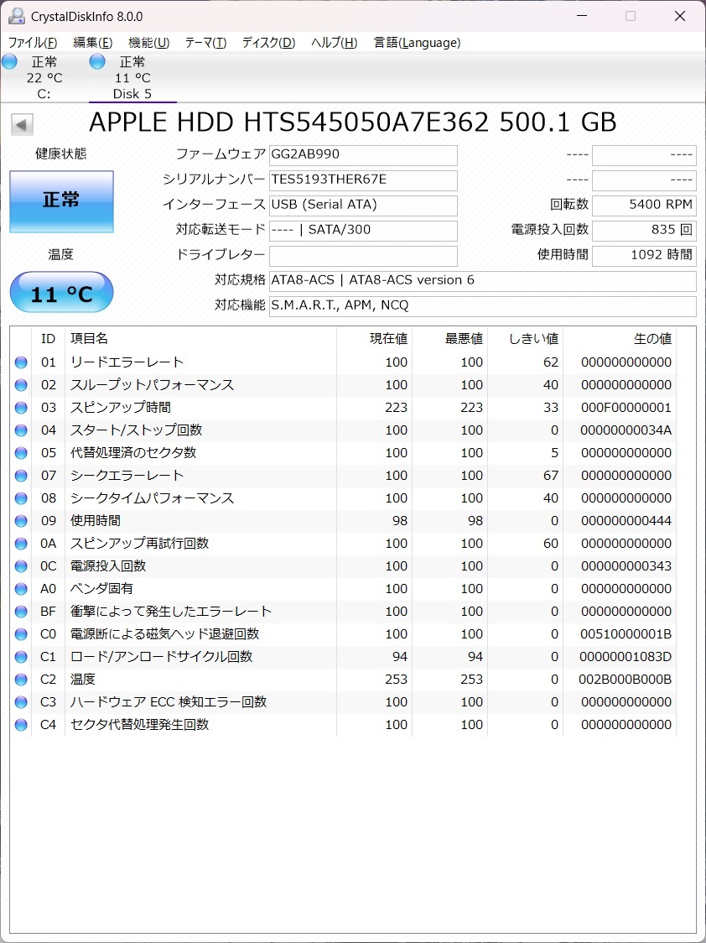Screen dimensions: 706x943
Task: Click the empty ドライブレター field
Action: pyautogui.click(x=363, y=256)
